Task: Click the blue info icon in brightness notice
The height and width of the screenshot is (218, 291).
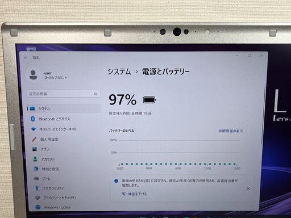Action: tap(116, 181)
